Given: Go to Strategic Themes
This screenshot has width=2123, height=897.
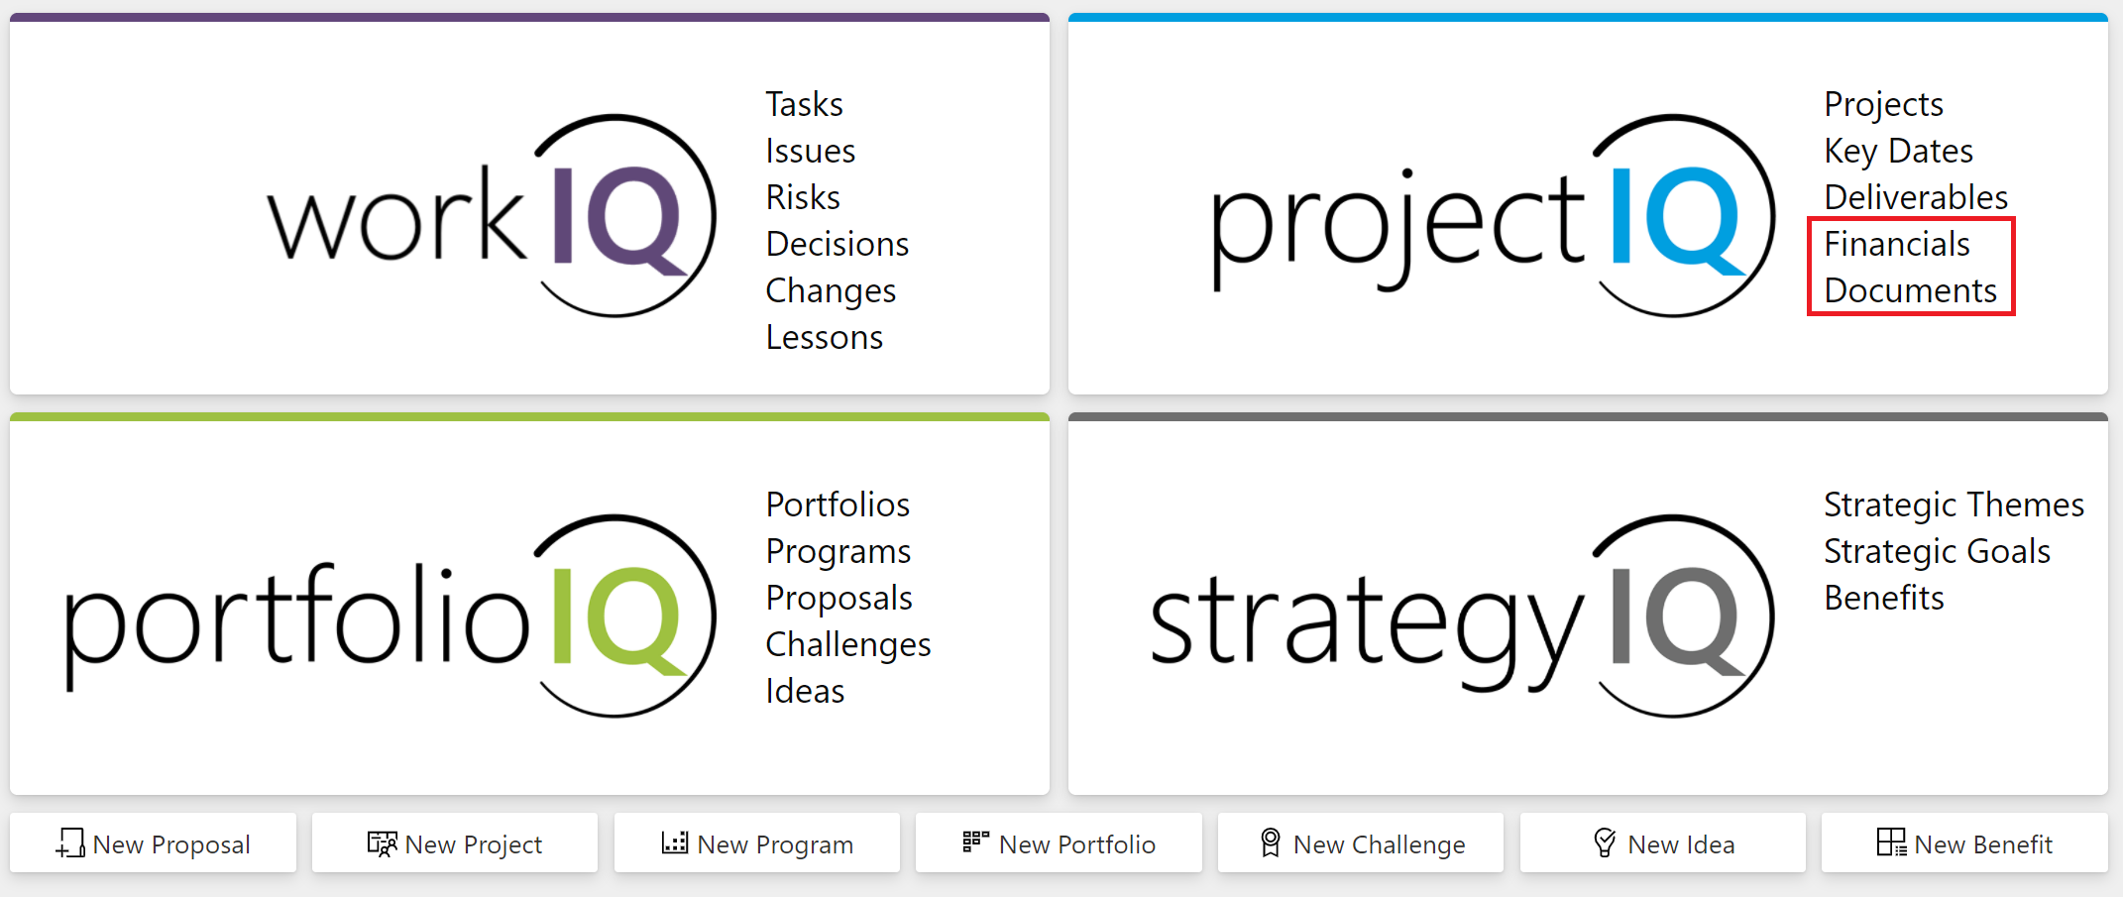Looking at the screenshot, I should 1954,505.
